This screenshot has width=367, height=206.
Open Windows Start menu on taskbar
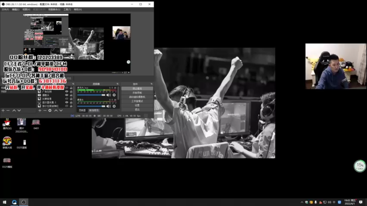tap(5, 202)
